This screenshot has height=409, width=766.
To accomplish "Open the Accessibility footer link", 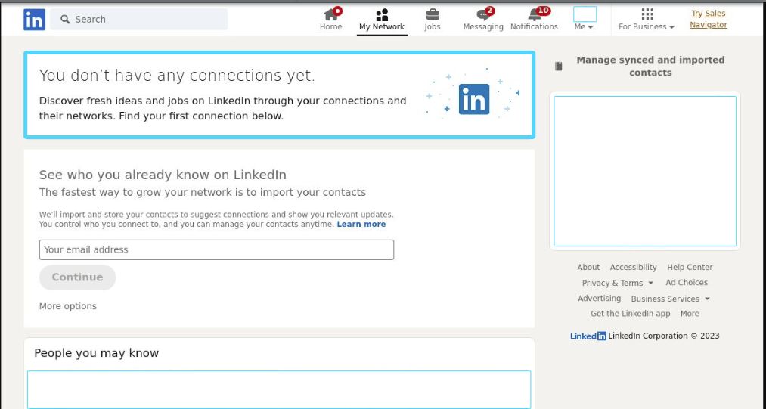I will (633, 268).
